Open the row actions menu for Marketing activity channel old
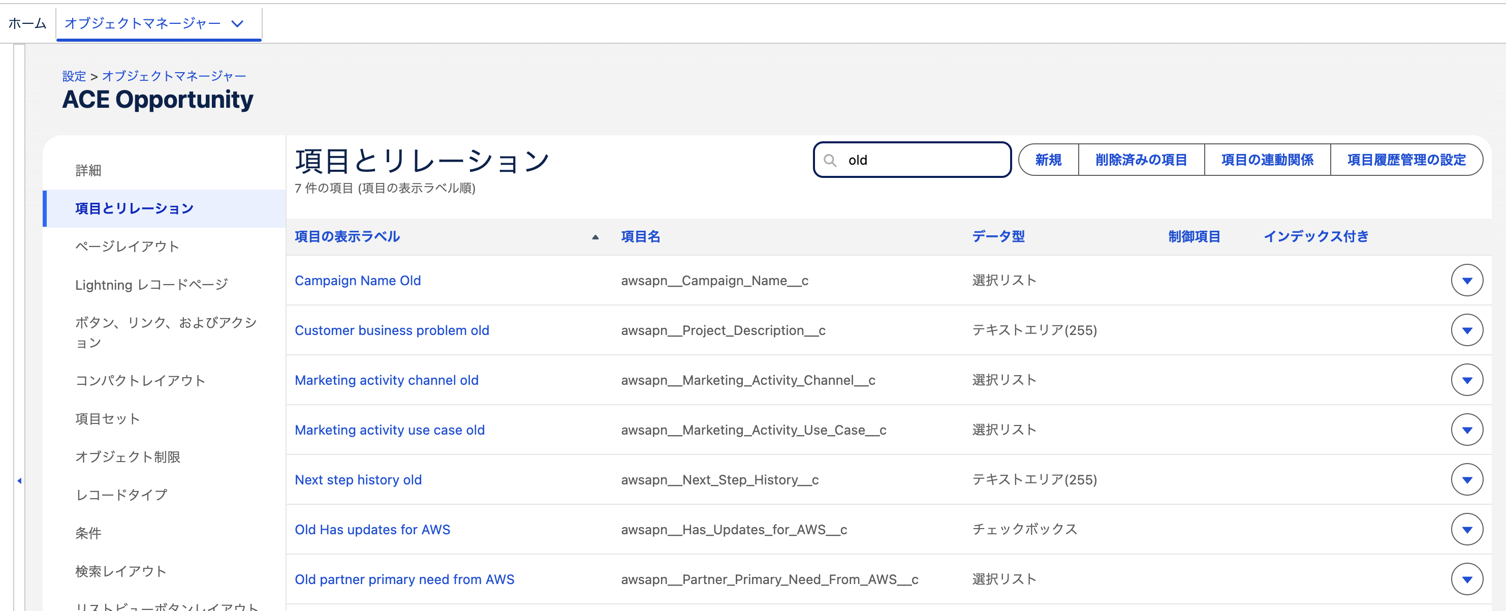 click(x=1466, y=380)
